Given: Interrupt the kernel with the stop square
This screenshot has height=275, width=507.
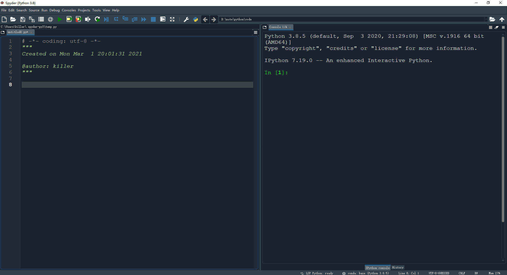Looking at the screenshot, I should pos(491,27).
